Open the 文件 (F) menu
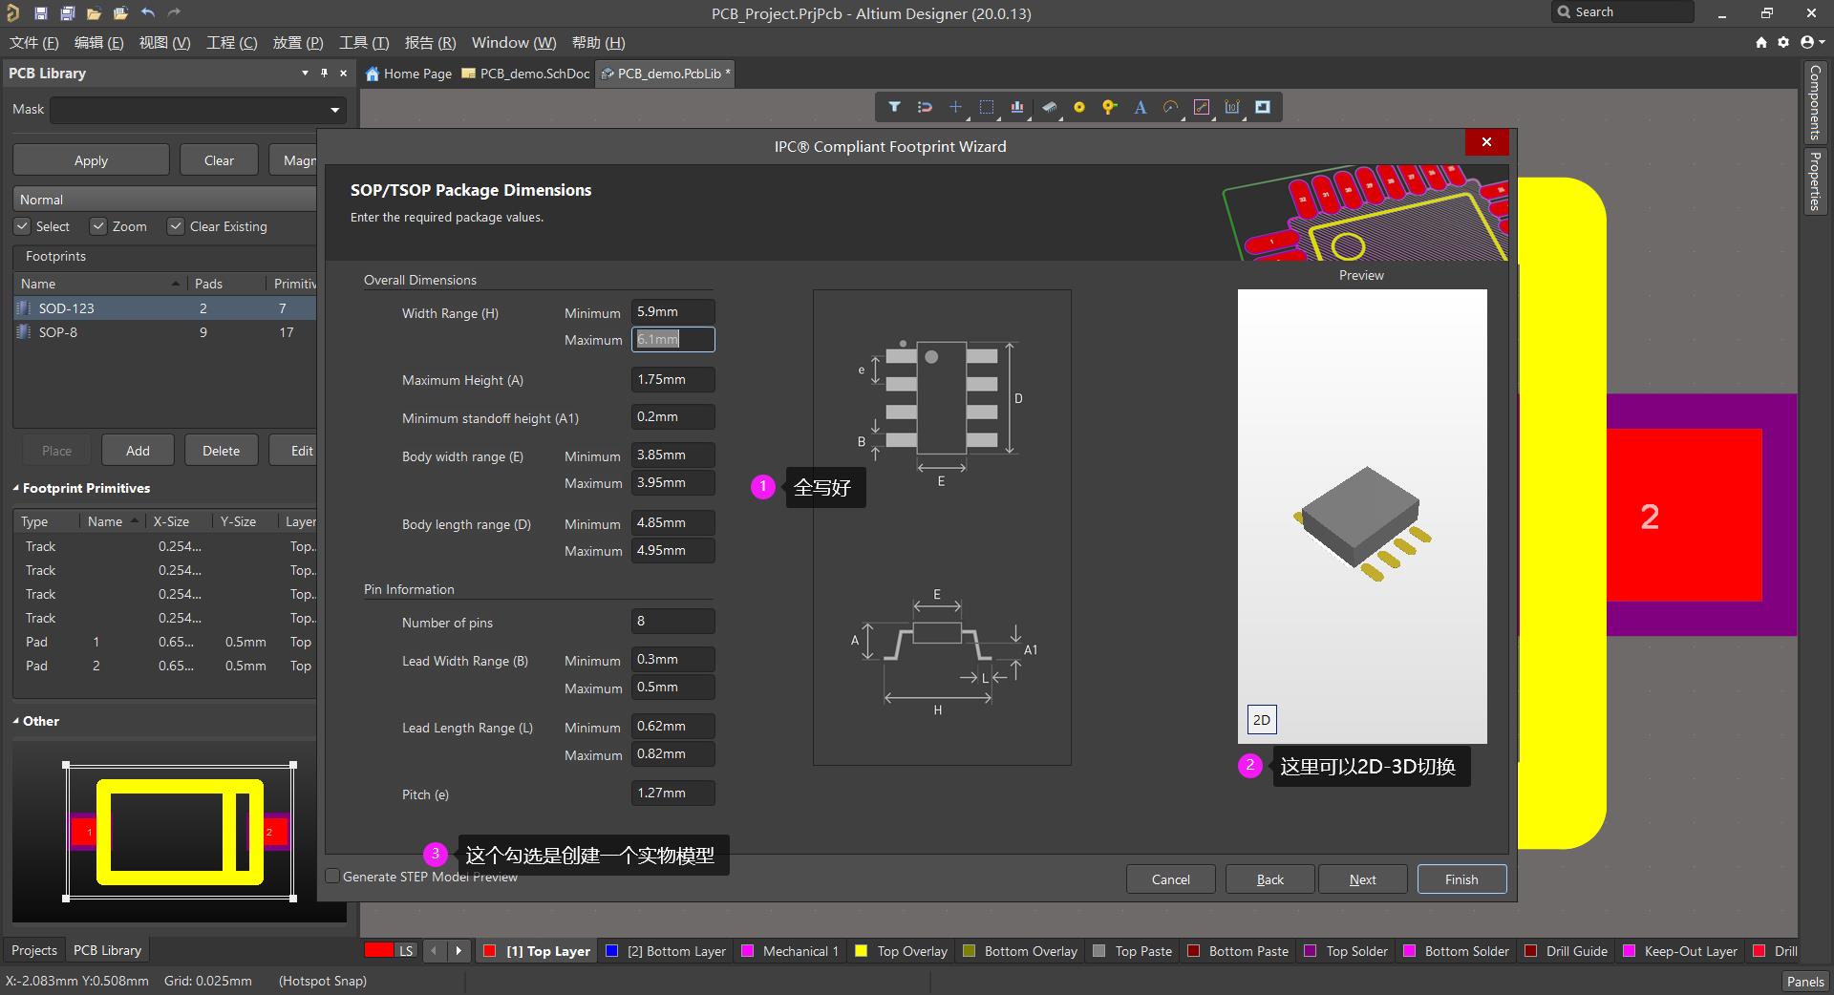Image resolution: width=1834 pixels, height=995 pixels. [33, 42]
